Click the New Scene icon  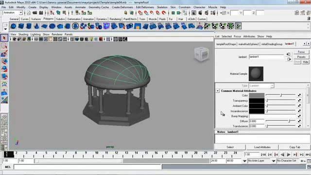[29, 13]
